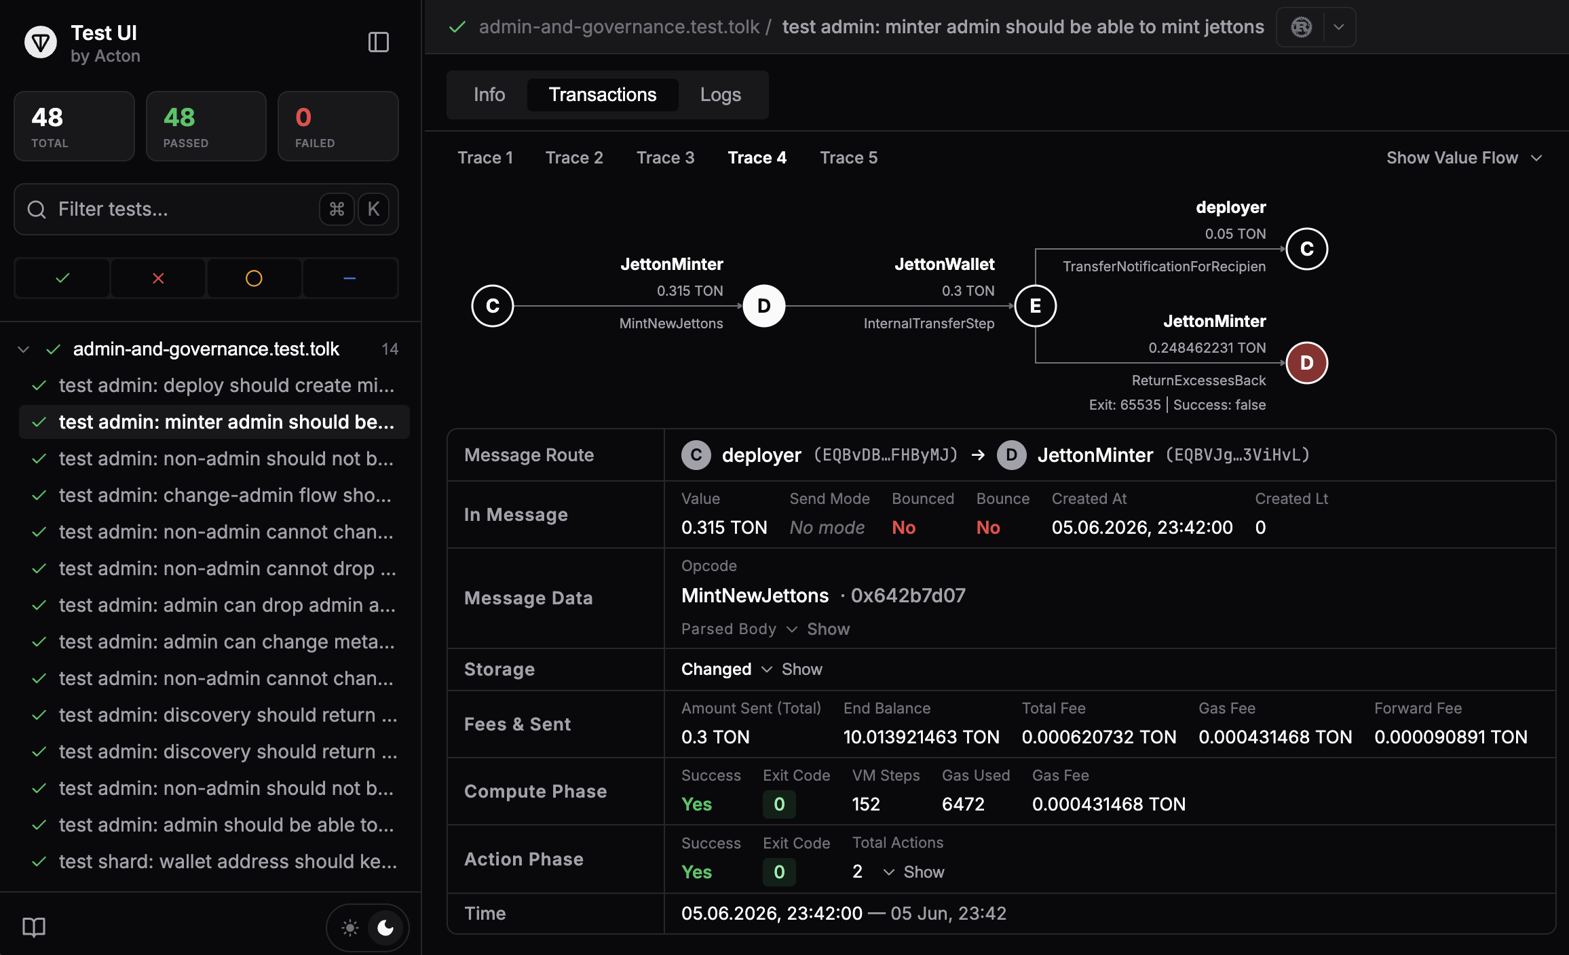This screenshot has height=955, width=1569.
Task: Click JettonMinter address EQBVJg…3ViHvL
Action: [x=1238, y=455]
